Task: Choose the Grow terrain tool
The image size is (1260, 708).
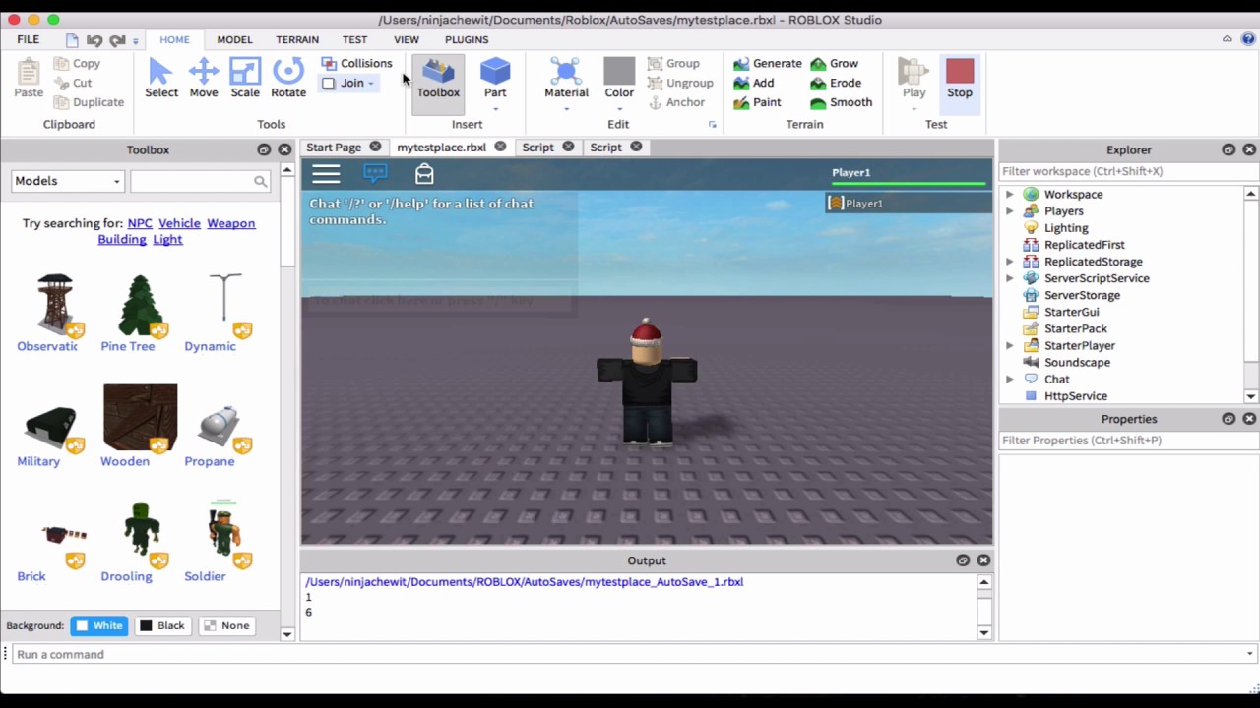Action: pos(834,63)
